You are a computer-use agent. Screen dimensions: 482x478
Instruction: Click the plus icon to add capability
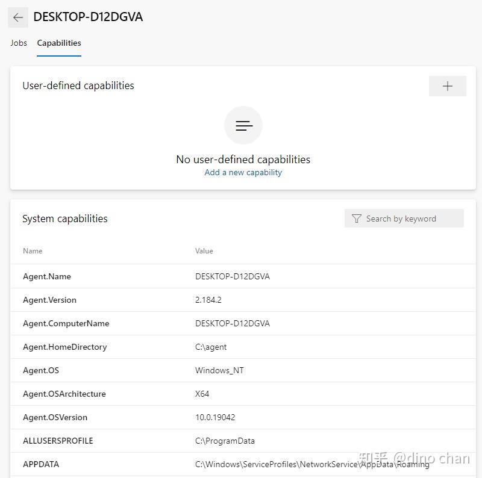447,86
